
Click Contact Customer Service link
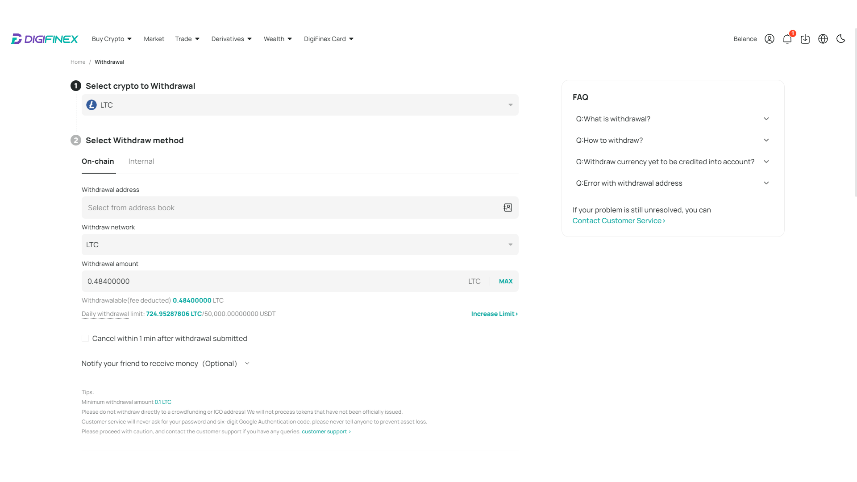coord(619,220)
